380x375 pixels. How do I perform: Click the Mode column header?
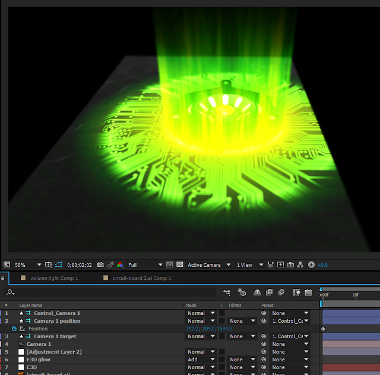coord(191,305)
